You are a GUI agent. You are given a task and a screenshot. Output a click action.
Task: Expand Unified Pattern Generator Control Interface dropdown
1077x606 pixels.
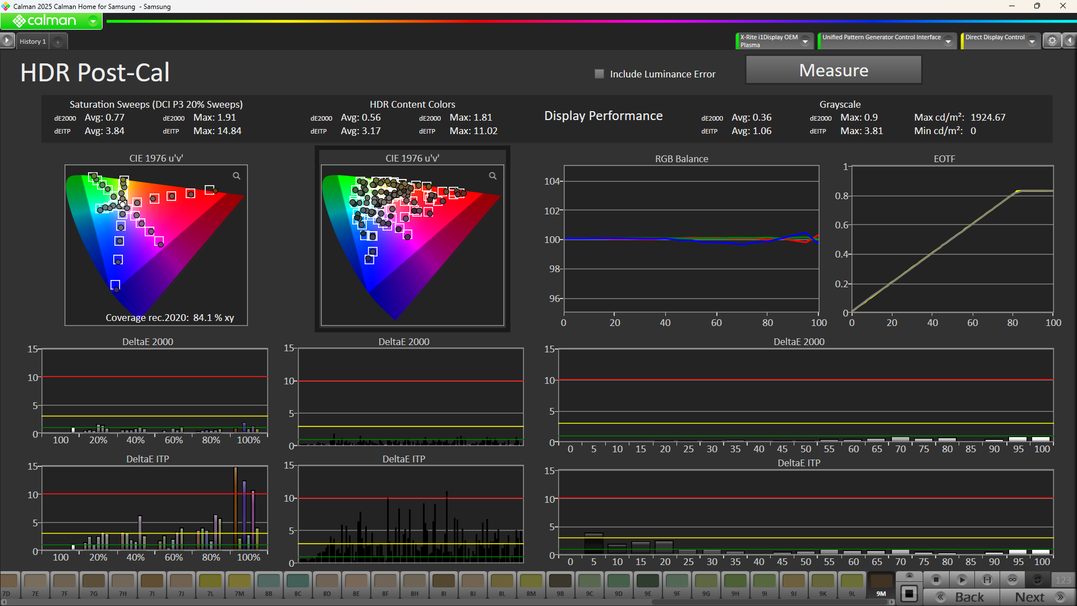tap(948, 42)
